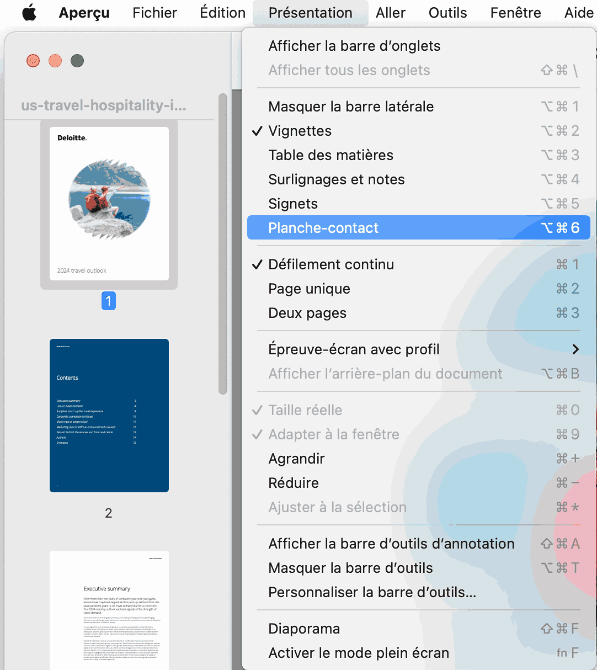Choose Masquer la barre d'outils
Viewport: 597px width, 670px height.
419,568
